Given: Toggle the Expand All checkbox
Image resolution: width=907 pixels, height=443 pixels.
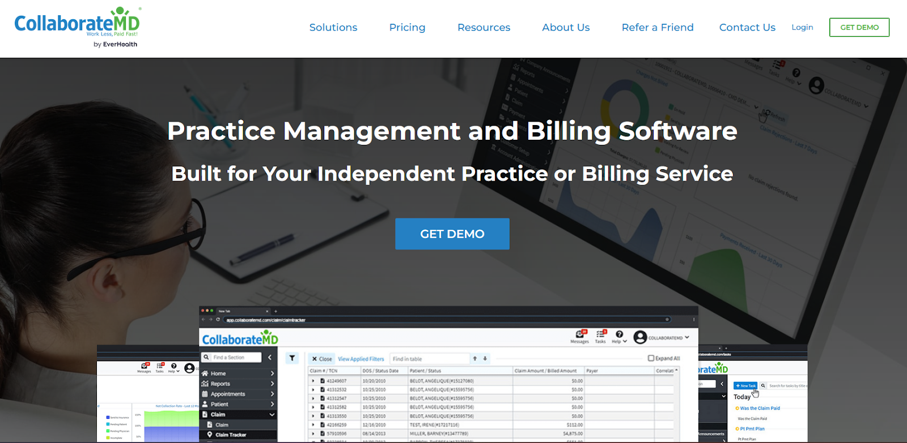Looking at the screenshot, I should tap(651, 358).
